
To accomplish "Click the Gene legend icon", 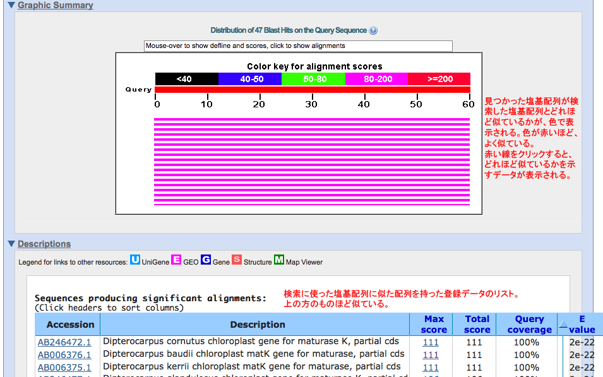I will tap(206, 260).
